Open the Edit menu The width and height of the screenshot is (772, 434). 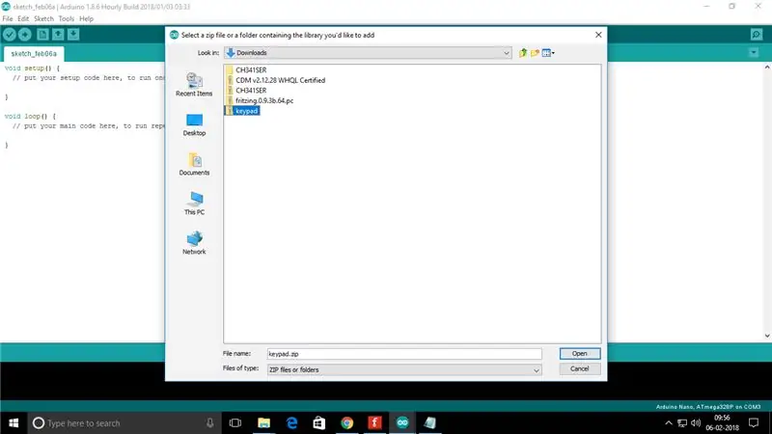(x=23, y=18)
